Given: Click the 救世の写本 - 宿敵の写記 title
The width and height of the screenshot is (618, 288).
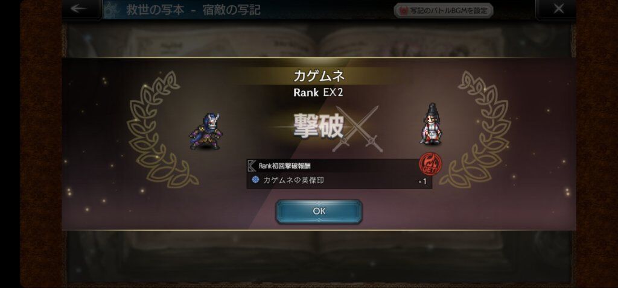Looking at the screenshot, I should pyautogui.click(x=193, y=10).
